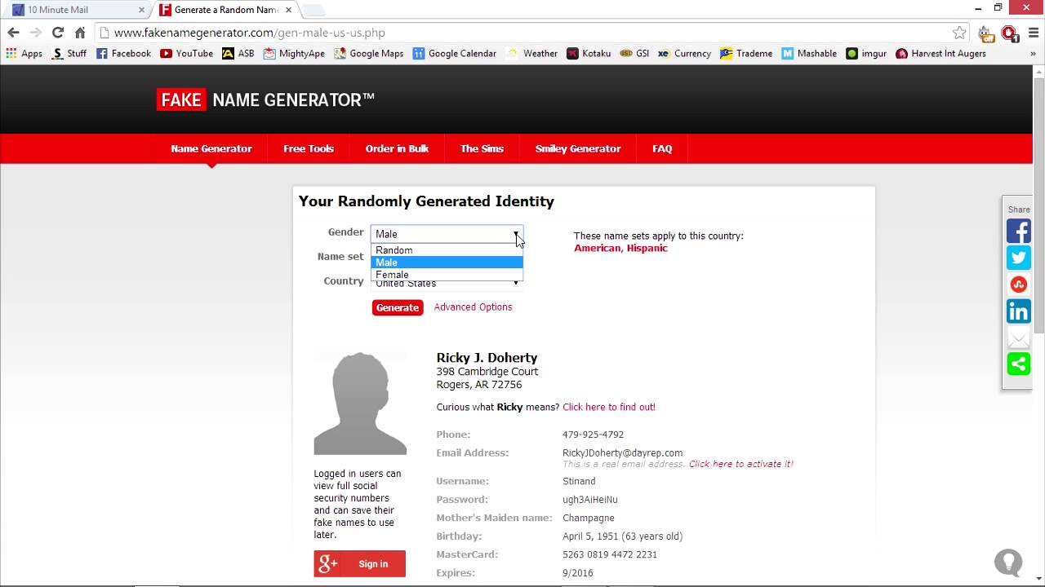
Task: Reload the page with refresh icon
Action: point(57,33)
